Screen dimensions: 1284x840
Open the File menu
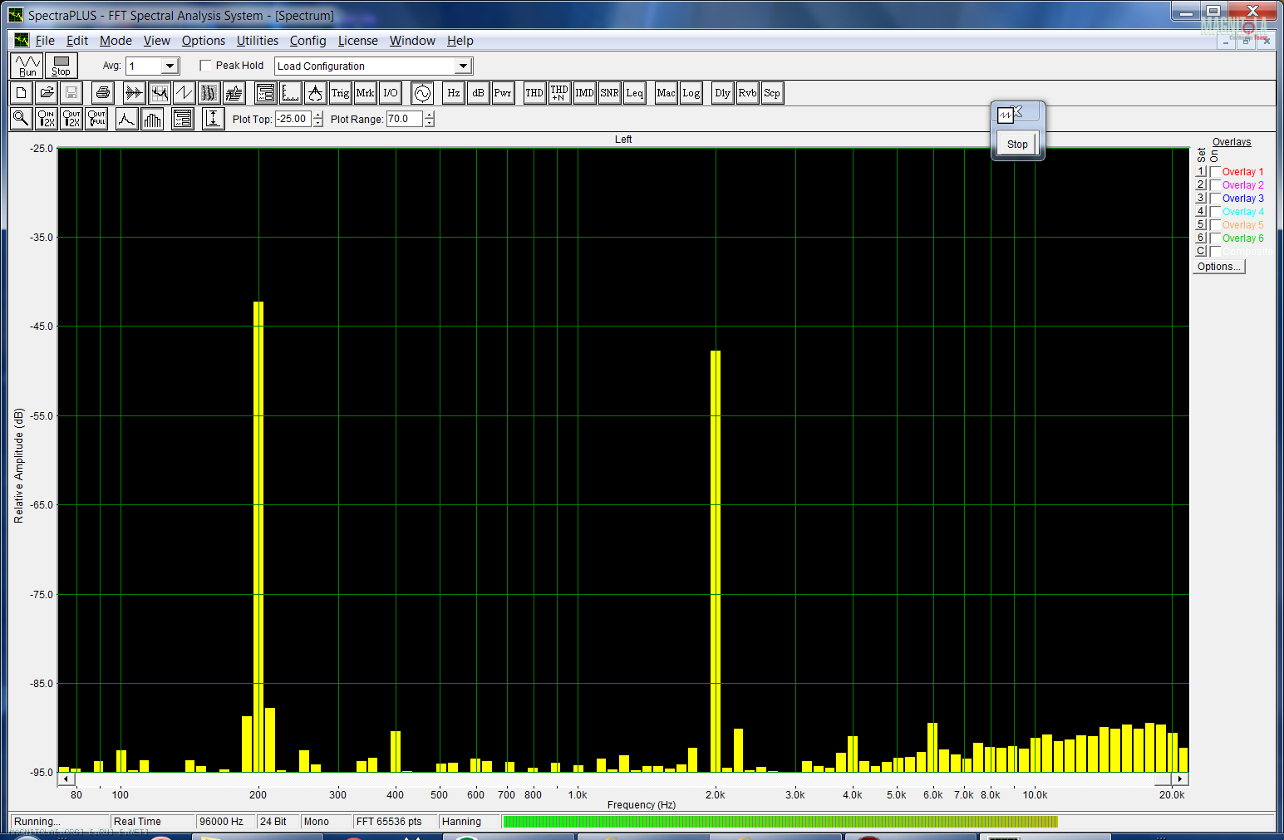click(x=45, y=41)
